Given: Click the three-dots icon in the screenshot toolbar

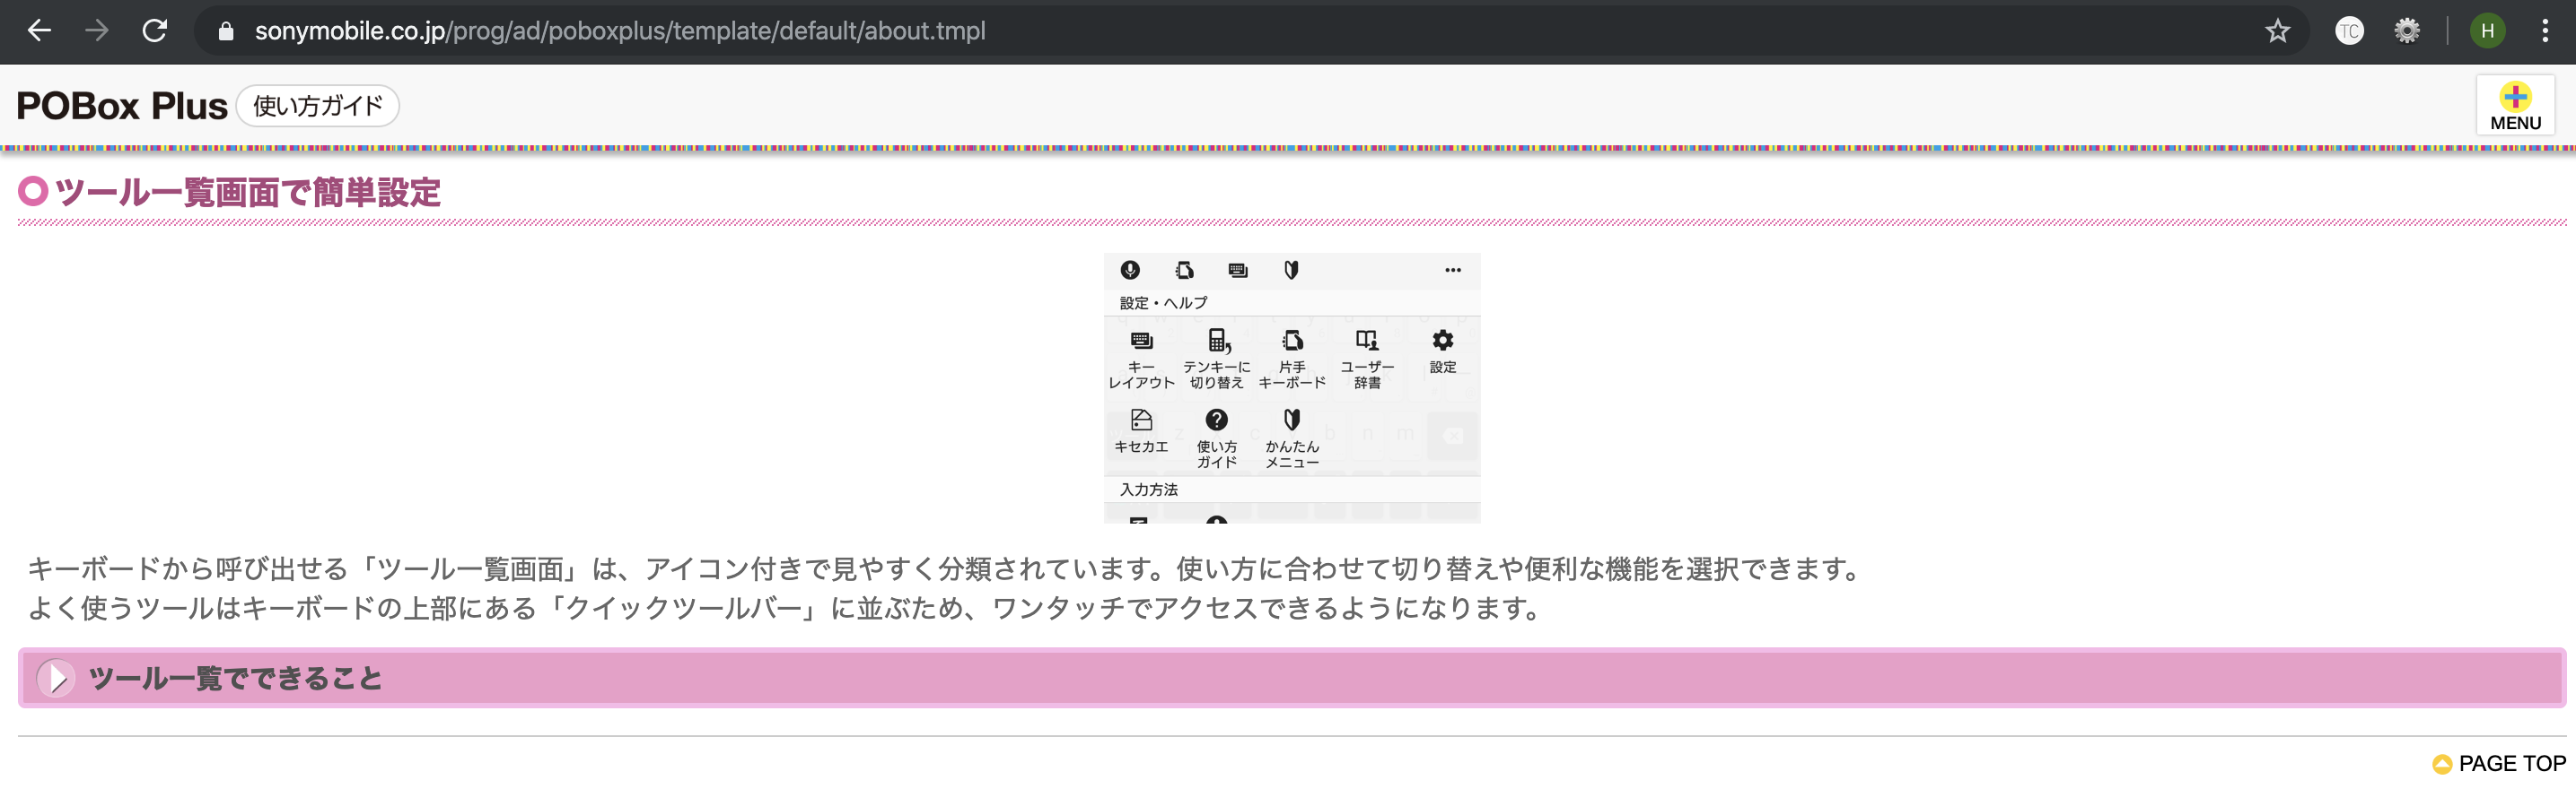Looking at the screenshot, I should point(1453,270).
